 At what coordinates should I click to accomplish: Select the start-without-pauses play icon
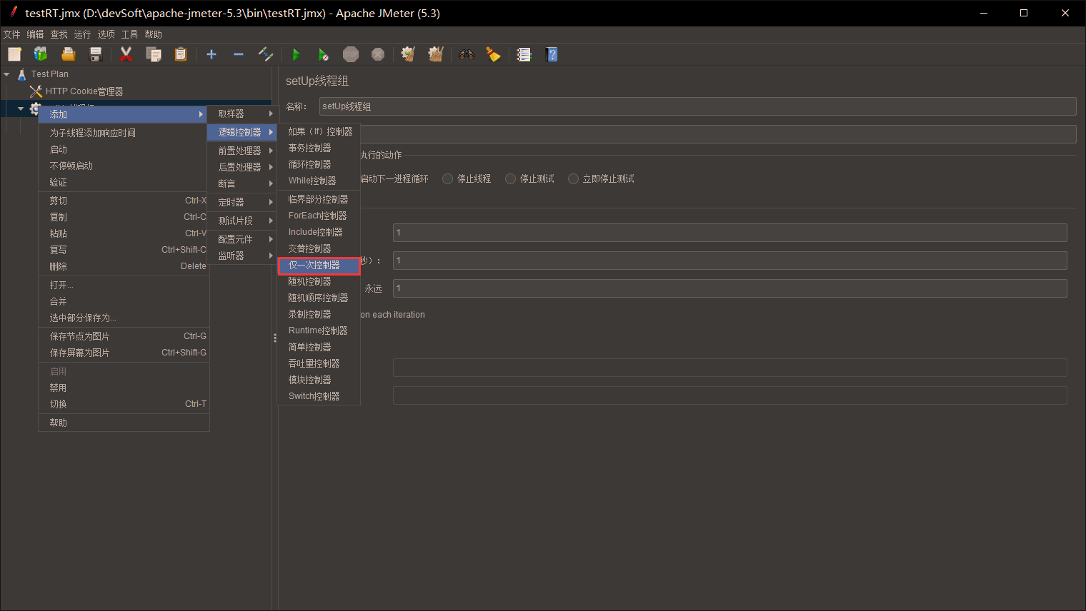point(324,54)
